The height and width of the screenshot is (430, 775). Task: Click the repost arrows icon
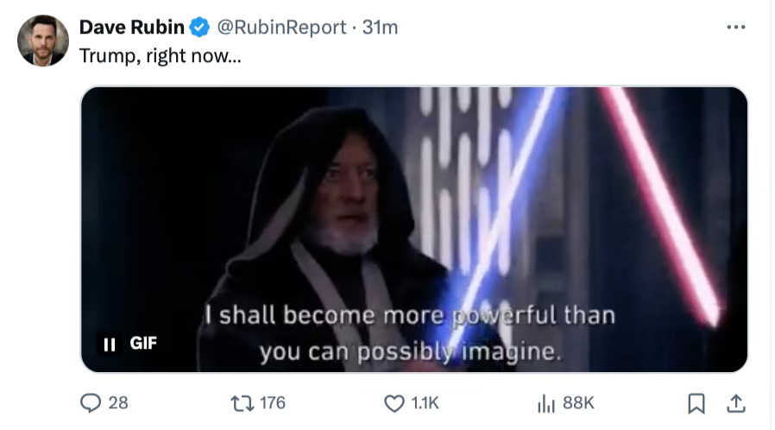coord(243,404)
